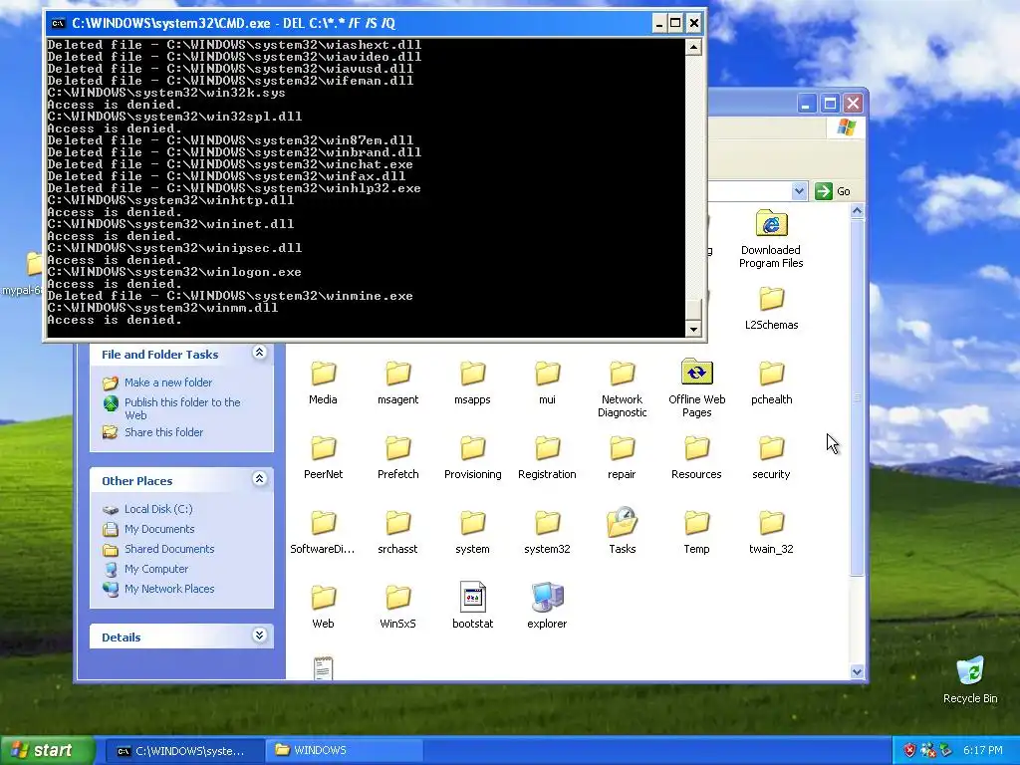Viewport: 1020px width, 765px height.
Task: Click Explorer window scroll down arrow
Action: 857,672
